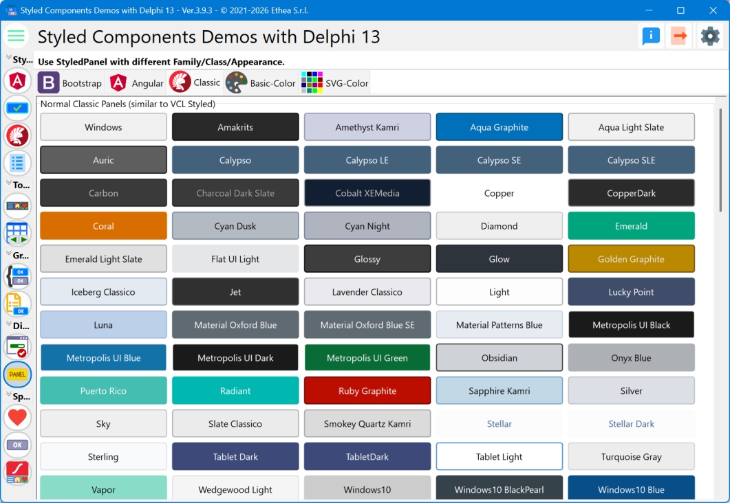Click the orange arrow exit icon

tap(680, 36)
